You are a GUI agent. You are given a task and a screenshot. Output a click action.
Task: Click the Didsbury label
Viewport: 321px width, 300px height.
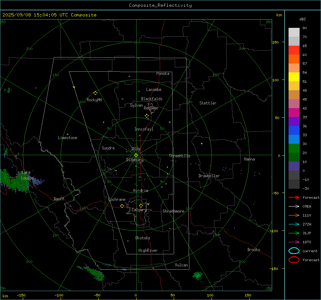coord(134,160)
